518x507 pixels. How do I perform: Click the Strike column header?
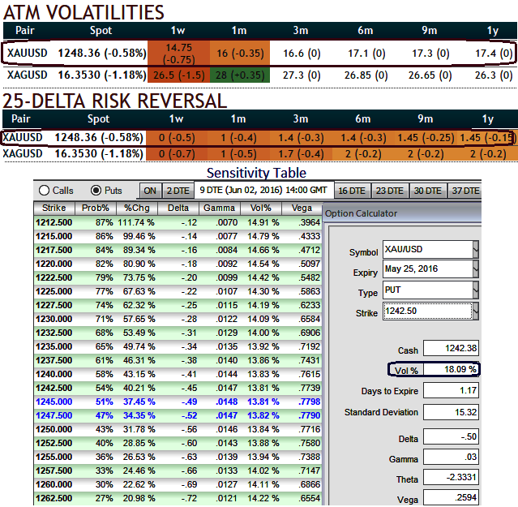54,208
